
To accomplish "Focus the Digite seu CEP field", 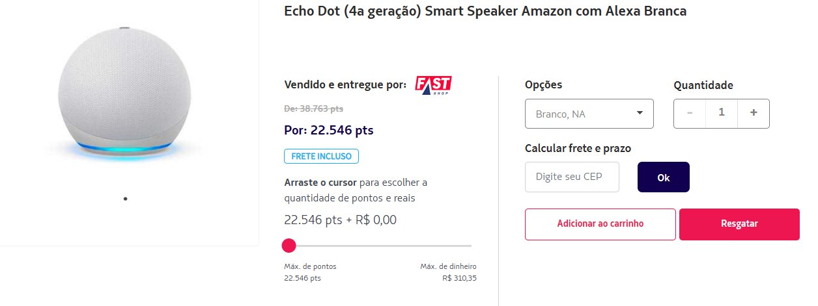I will [x=572, y=177].
